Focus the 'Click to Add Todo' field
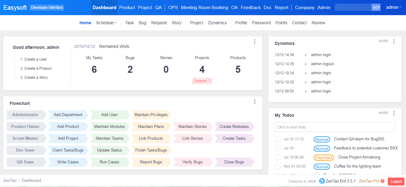Screen dimensions: 406x187 click(335, 127)
